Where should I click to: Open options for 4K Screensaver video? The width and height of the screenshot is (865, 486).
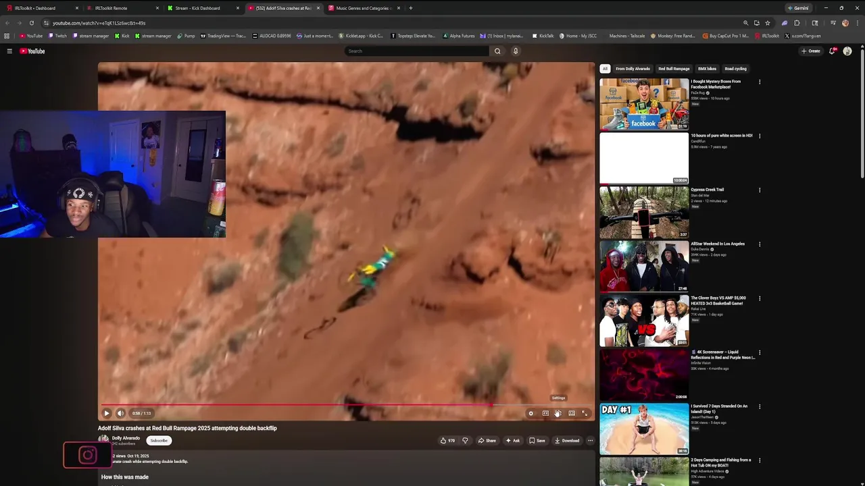[760, 352]
